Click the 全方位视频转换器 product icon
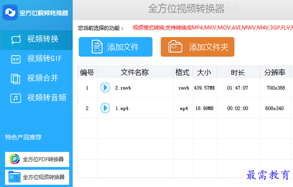The width and height of the screenshot is (293, 187). tap(15, 177)
